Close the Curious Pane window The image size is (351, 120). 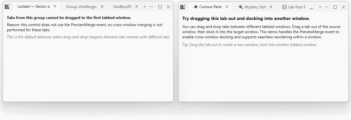point(344,7)
